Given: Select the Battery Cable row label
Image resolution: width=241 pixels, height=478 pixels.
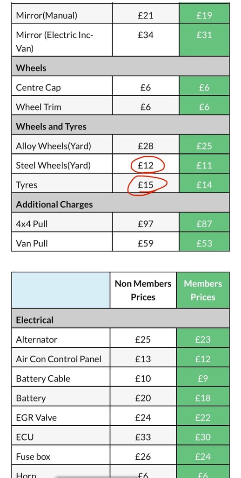Looking at the screenshot, I should pos(43,379).
